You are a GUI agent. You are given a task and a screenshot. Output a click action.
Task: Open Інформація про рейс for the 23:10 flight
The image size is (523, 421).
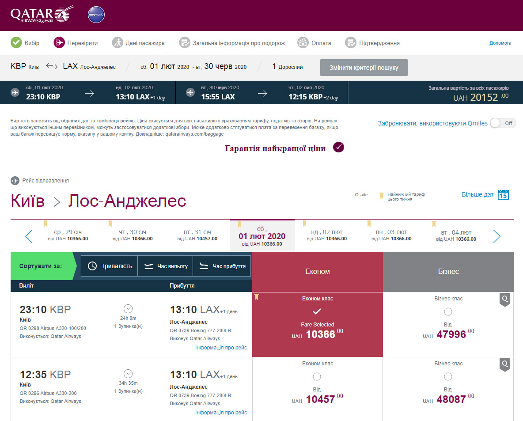click(x=221, y=347)
